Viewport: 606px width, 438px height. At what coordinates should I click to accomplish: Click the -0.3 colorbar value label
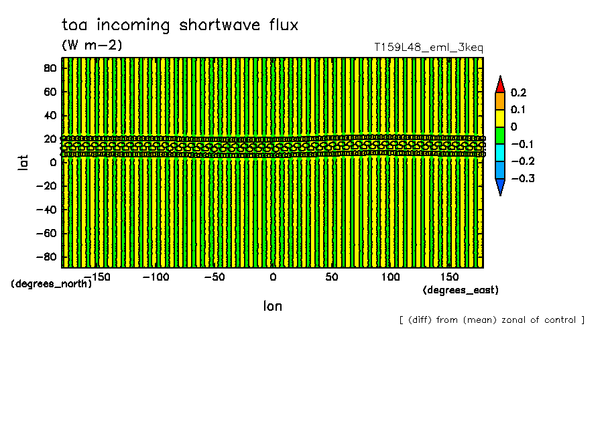[x=521, y=179]
